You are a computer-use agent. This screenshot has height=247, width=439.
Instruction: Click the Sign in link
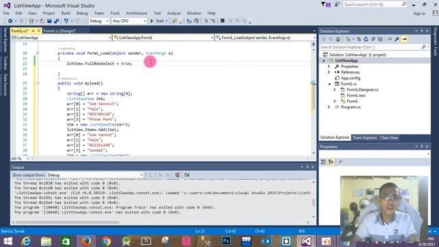point(419,14)
